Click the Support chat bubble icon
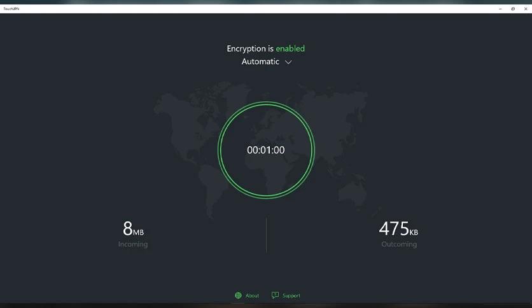 (275, 295)
